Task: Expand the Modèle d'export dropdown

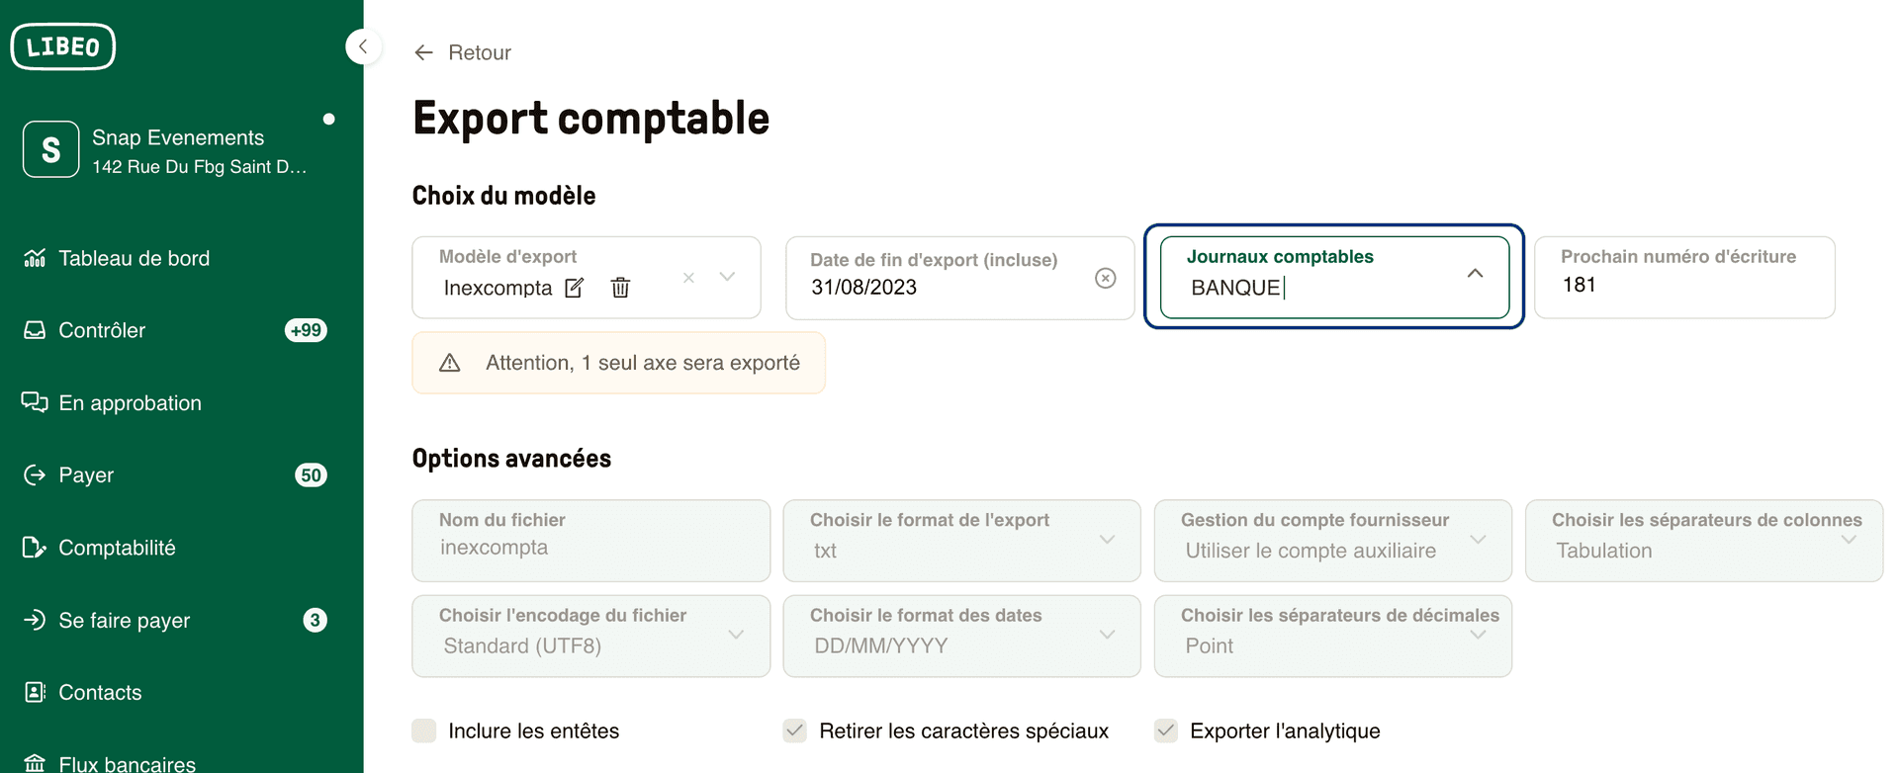Action: tap(729, 278)
